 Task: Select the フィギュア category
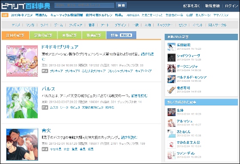75,25
